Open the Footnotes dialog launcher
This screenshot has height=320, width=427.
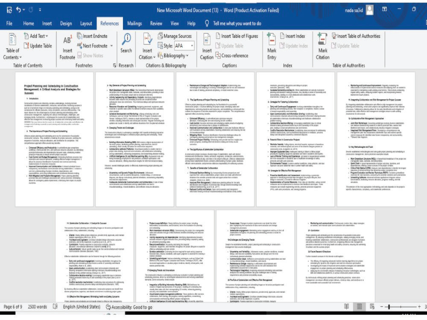(x=114, y=65)
